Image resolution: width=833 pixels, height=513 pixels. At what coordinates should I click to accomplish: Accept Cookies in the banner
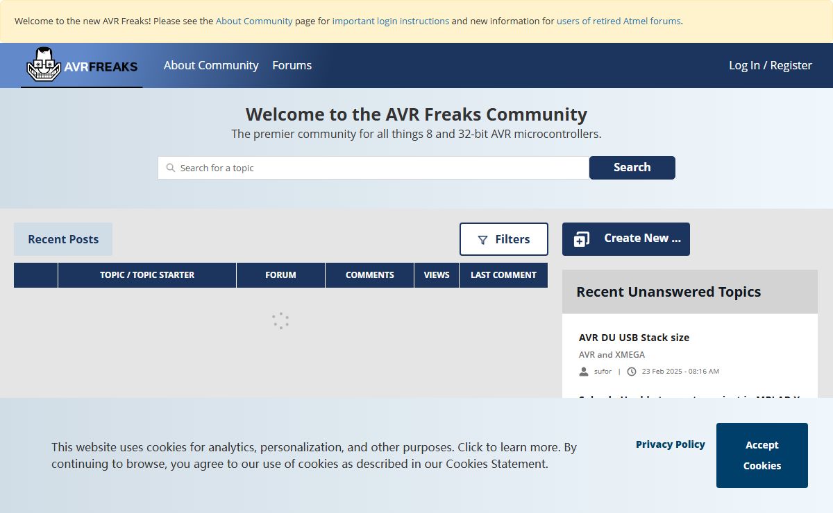click(762, 455)
